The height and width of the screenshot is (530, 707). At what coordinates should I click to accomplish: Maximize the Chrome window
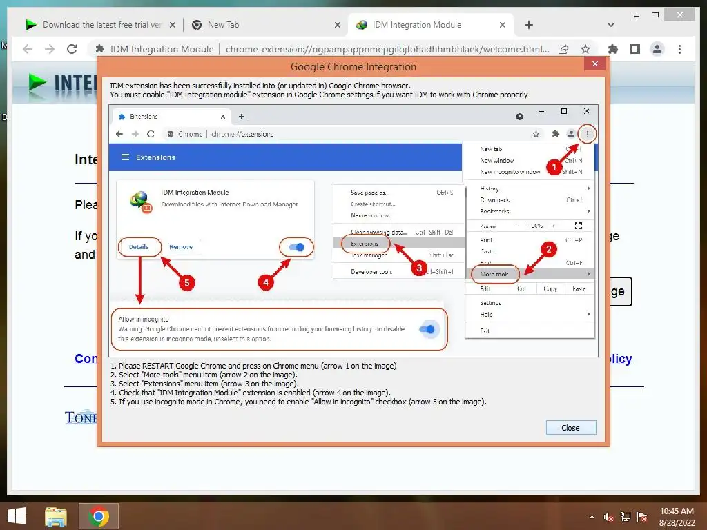(655, 15)
